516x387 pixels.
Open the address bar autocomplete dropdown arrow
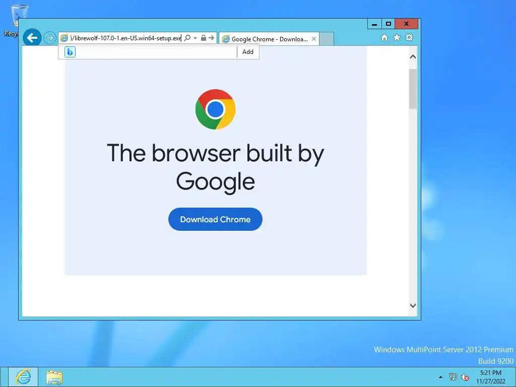pyautogui.click(x=195, y=38)
